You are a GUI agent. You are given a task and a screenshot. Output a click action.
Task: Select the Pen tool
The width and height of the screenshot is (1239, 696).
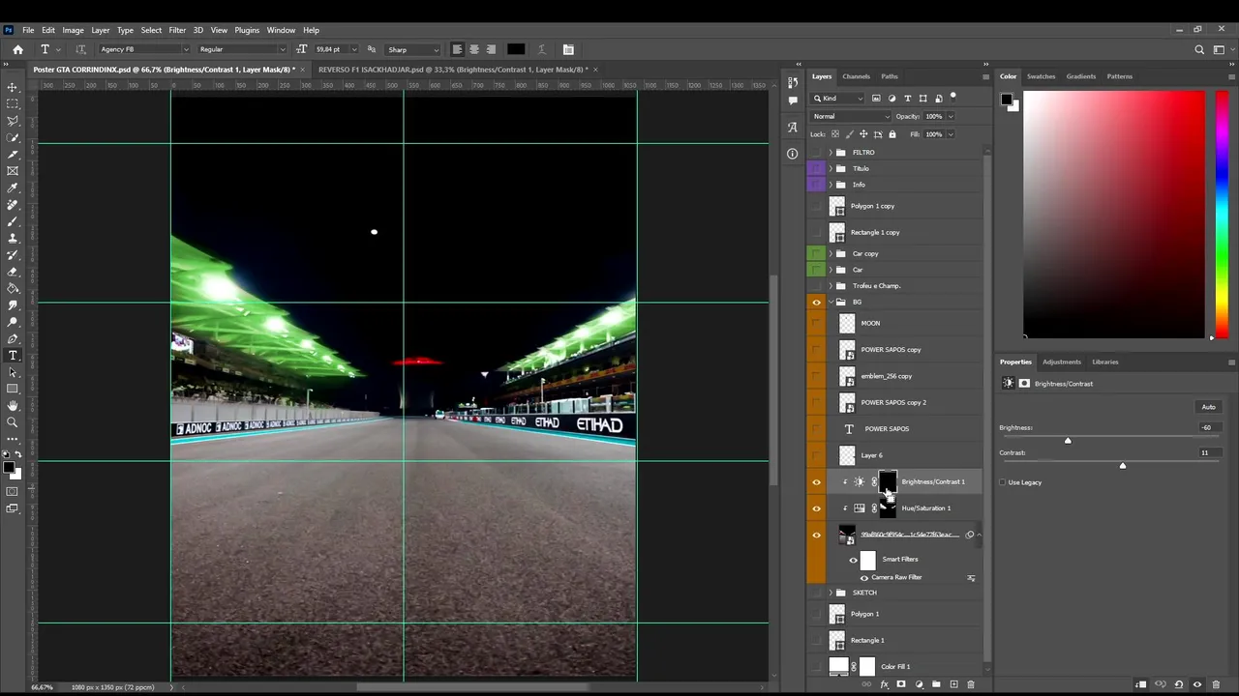coord(13,339)
